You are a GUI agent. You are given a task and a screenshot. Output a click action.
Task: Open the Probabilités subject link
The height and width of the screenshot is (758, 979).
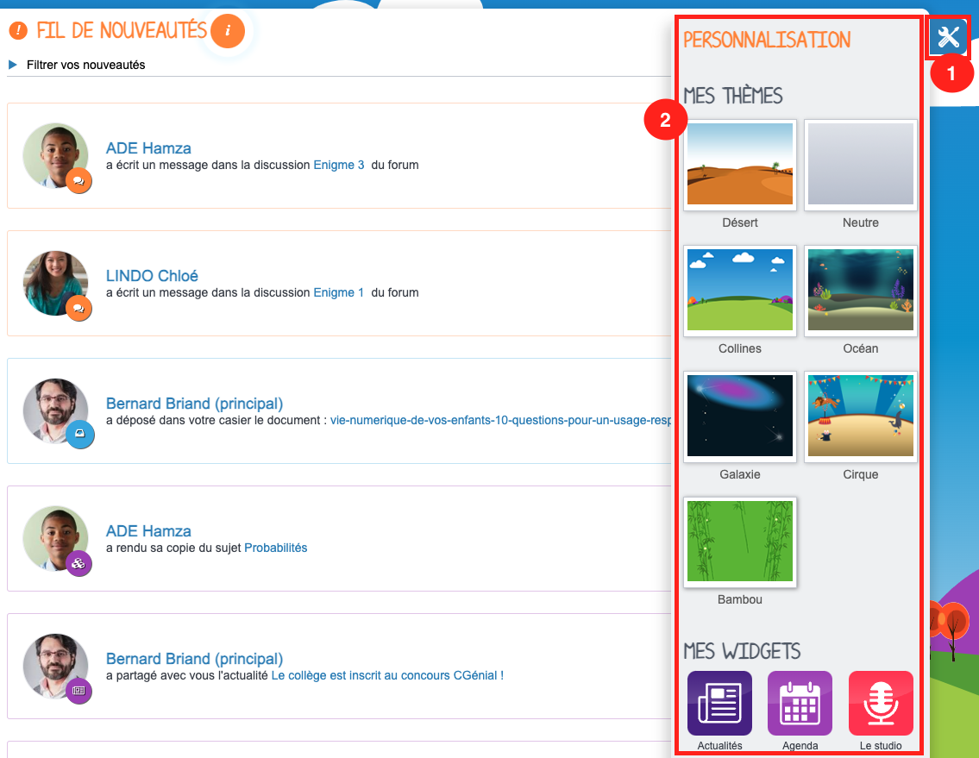[275, 548]
